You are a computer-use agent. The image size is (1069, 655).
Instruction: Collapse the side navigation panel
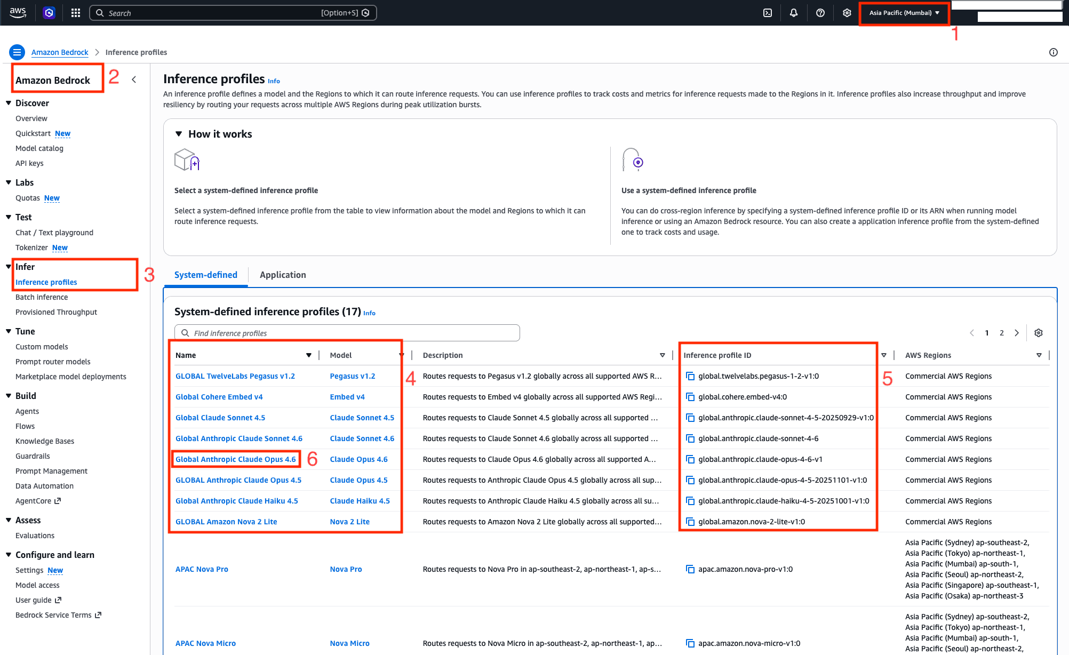click(134, 79)
